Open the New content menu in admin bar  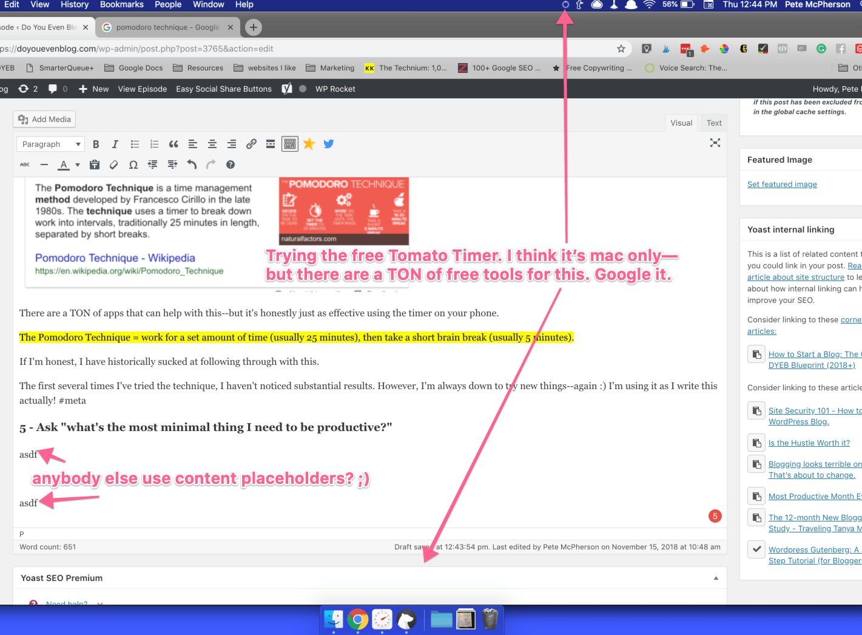94,89
